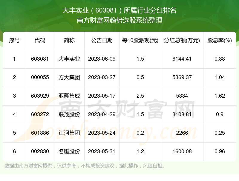The height and width of the screenshot is (181, 239).
Task: Click the 每10股派现(元) column header
Action: pyautogui.click(x=140, y=40)
